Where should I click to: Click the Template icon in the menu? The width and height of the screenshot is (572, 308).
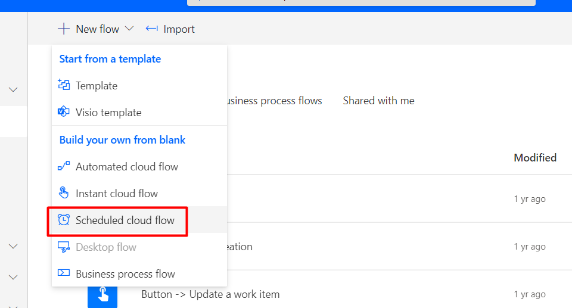click(64, 85)
